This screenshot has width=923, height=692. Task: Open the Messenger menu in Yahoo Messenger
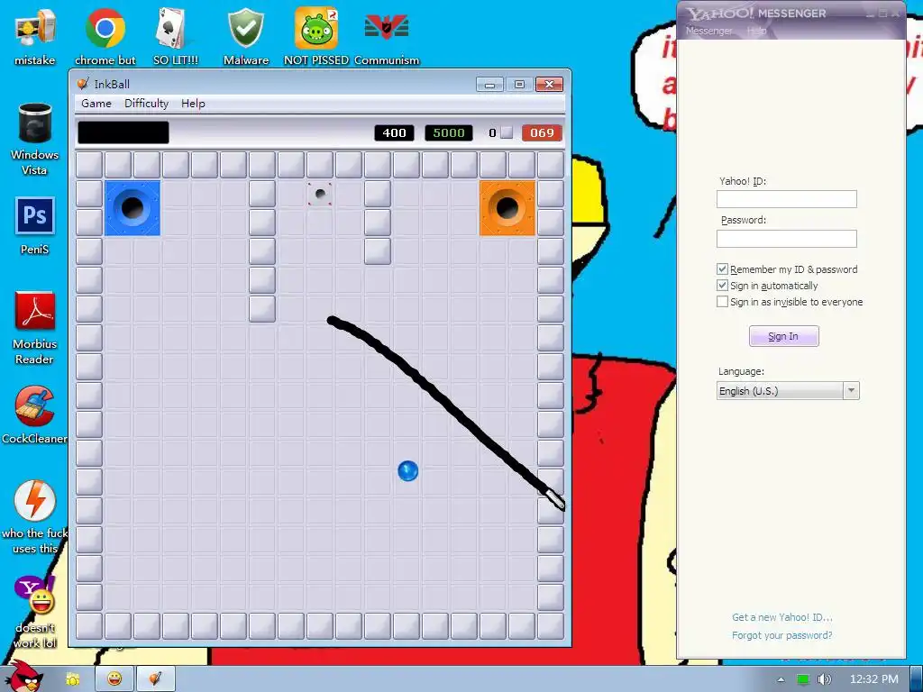pos(708,31)
